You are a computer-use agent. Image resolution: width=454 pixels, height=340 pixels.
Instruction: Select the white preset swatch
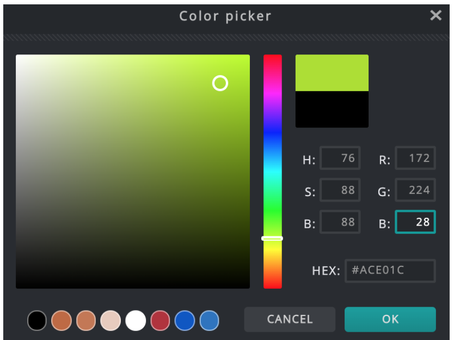[136, 320]
